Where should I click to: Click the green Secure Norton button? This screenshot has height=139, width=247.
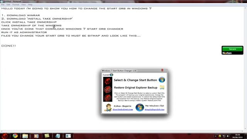point(232,49)
